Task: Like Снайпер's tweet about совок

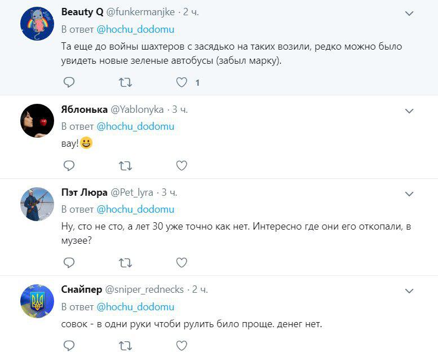Action: point(182,345)
